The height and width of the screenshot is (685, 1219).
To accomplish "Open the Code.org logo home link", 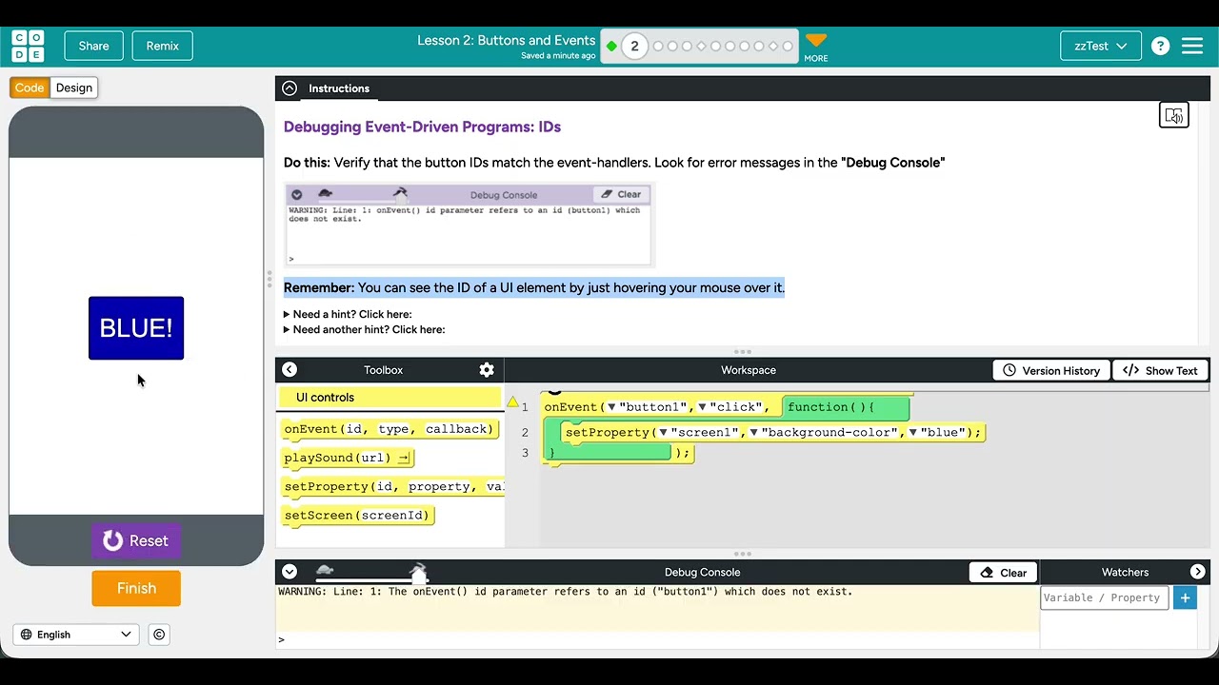I will click(x=28, y=46).
